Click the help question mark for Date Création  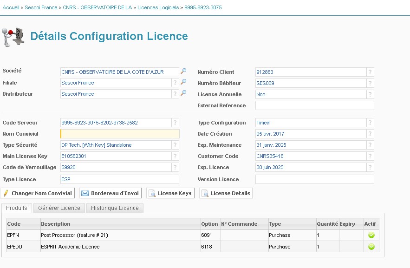pos(370,134)
